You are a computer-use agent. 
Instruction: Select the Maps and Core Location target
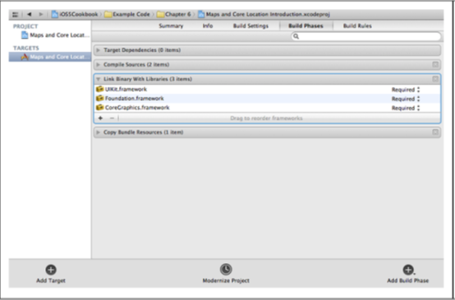point(50,57)
